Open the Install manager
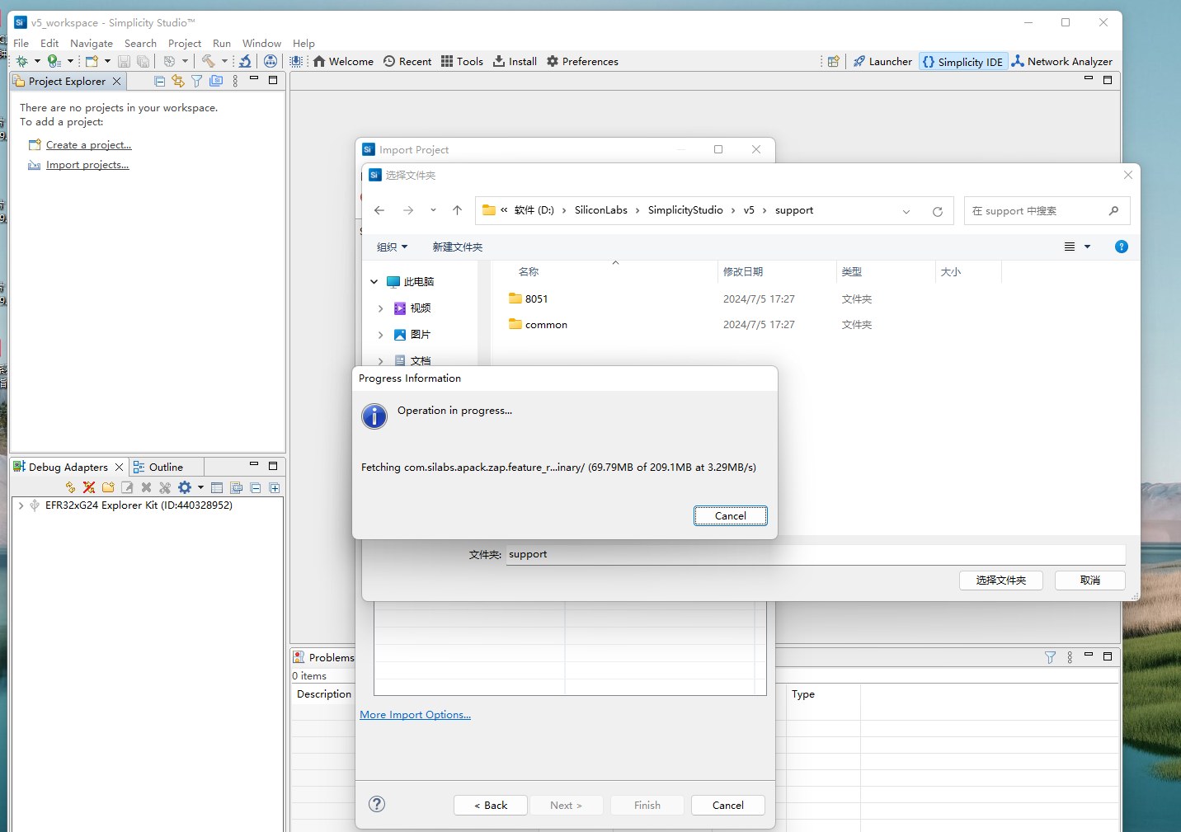Image resolution: width=1181 pixels, height=832 pixels. click(x=515, y=61)
